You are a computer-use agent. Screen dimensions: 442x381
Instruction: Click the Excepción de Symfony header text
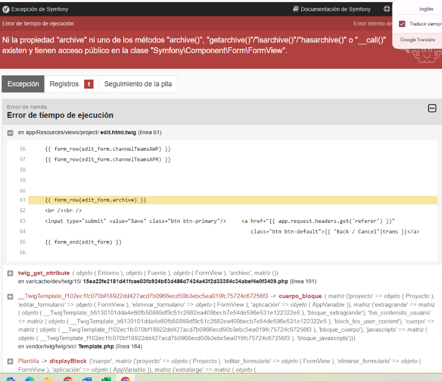40,9
